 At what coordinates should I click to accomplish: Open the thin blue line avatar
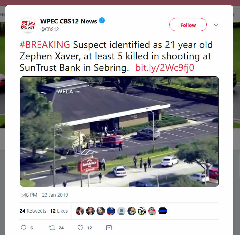pyautogui.click(x=163, y=211)
